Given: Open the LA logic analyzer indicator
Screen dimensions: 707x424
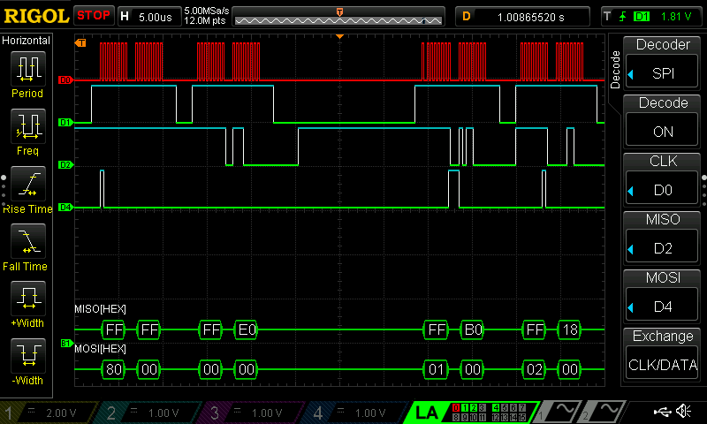Looking at the screenshot, I should 426,413.
